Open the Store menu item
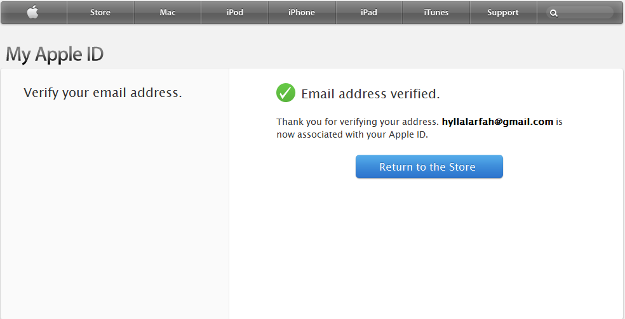625x319 pixels. 100,12
